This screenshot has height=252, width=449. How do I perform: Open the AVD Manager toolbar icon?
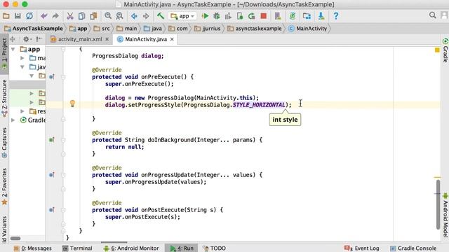[278, 16]
